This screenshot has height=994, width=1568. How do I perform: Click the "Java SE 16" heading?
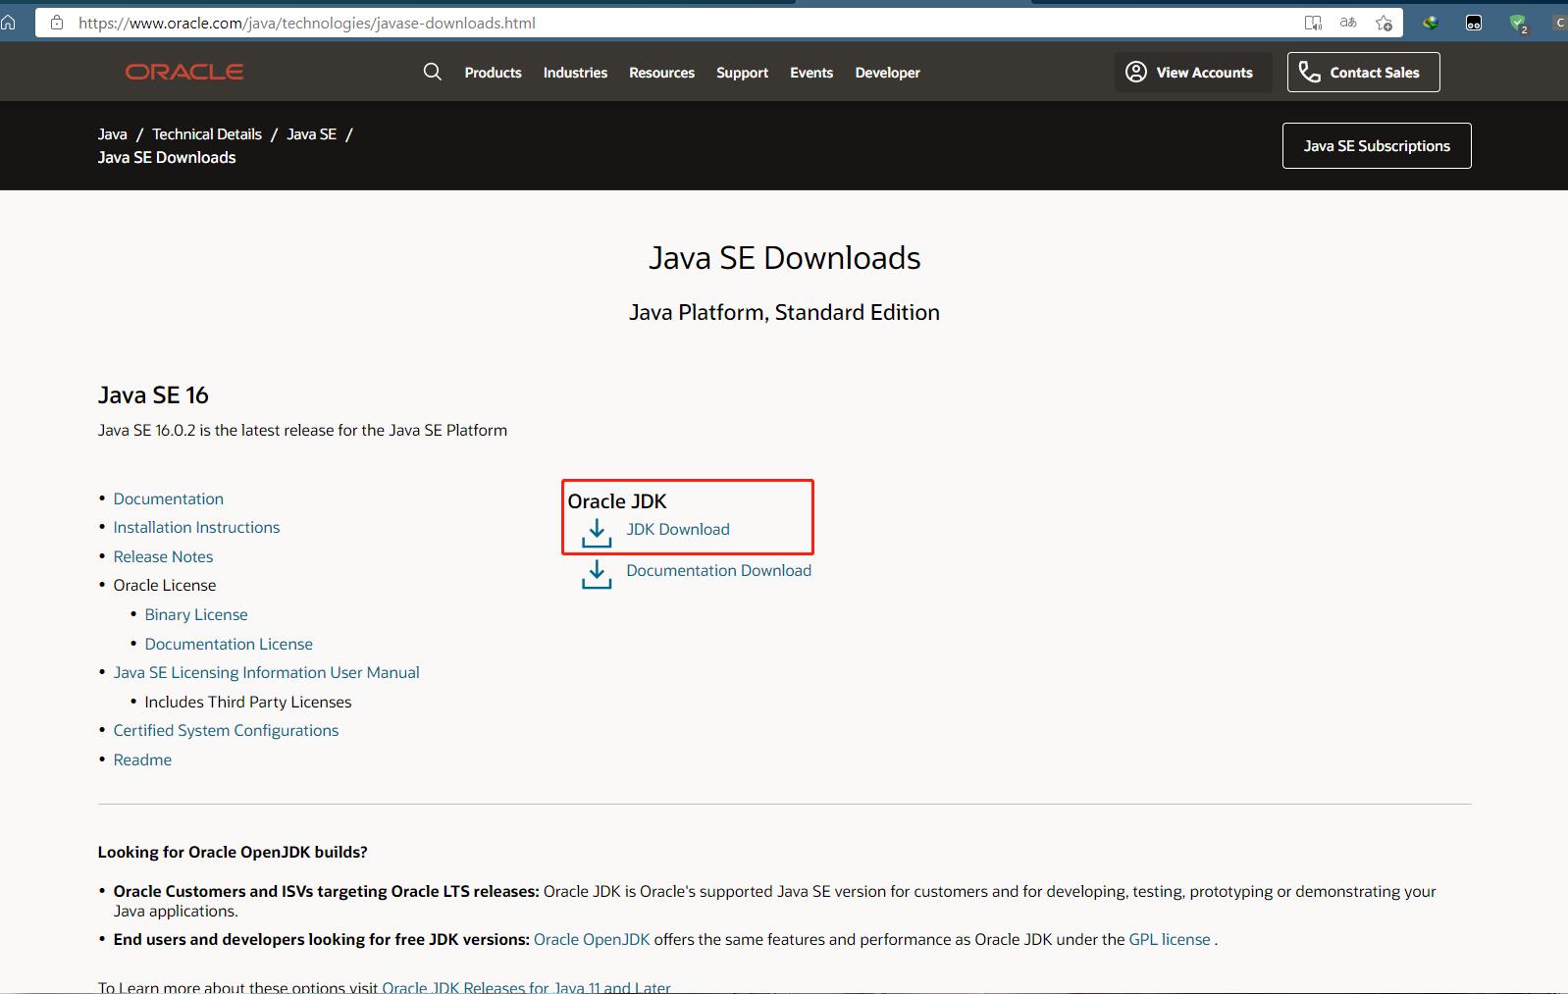[x=153, y=395]
